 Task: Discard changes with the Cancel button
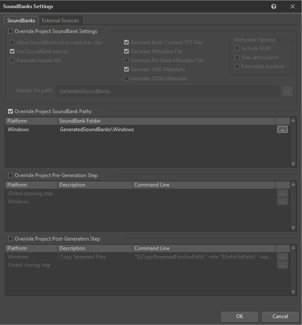coord(280,316)
